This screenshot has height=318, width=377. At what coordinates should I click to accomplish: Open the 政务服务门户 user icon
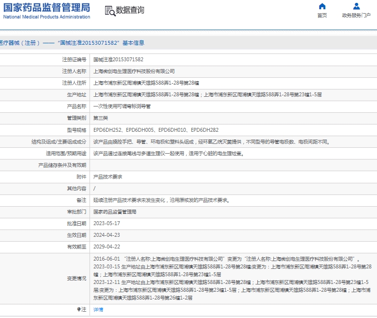pos(356,6)
